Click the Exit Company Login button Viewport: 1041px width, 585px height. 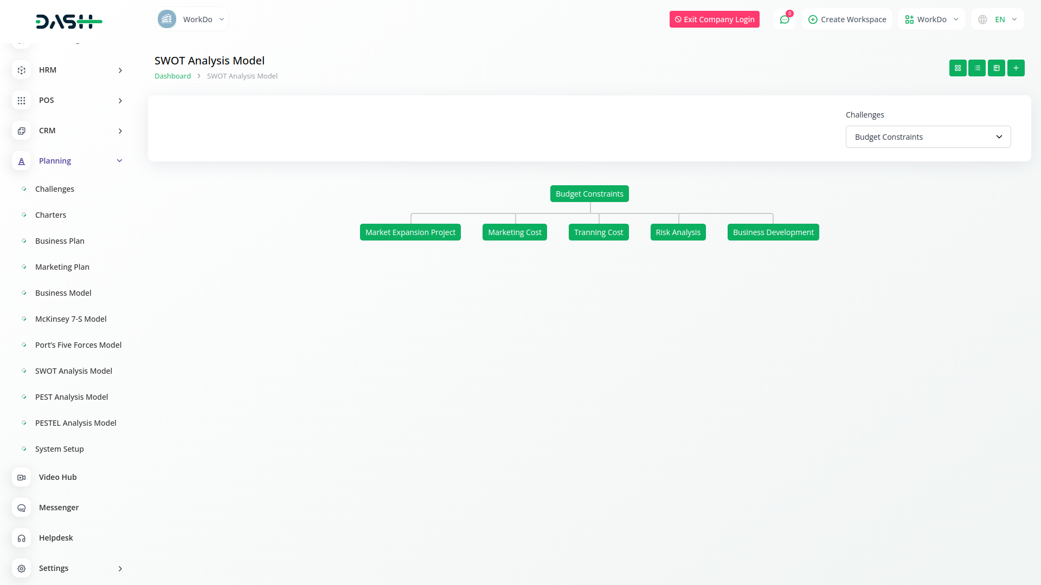714,19
